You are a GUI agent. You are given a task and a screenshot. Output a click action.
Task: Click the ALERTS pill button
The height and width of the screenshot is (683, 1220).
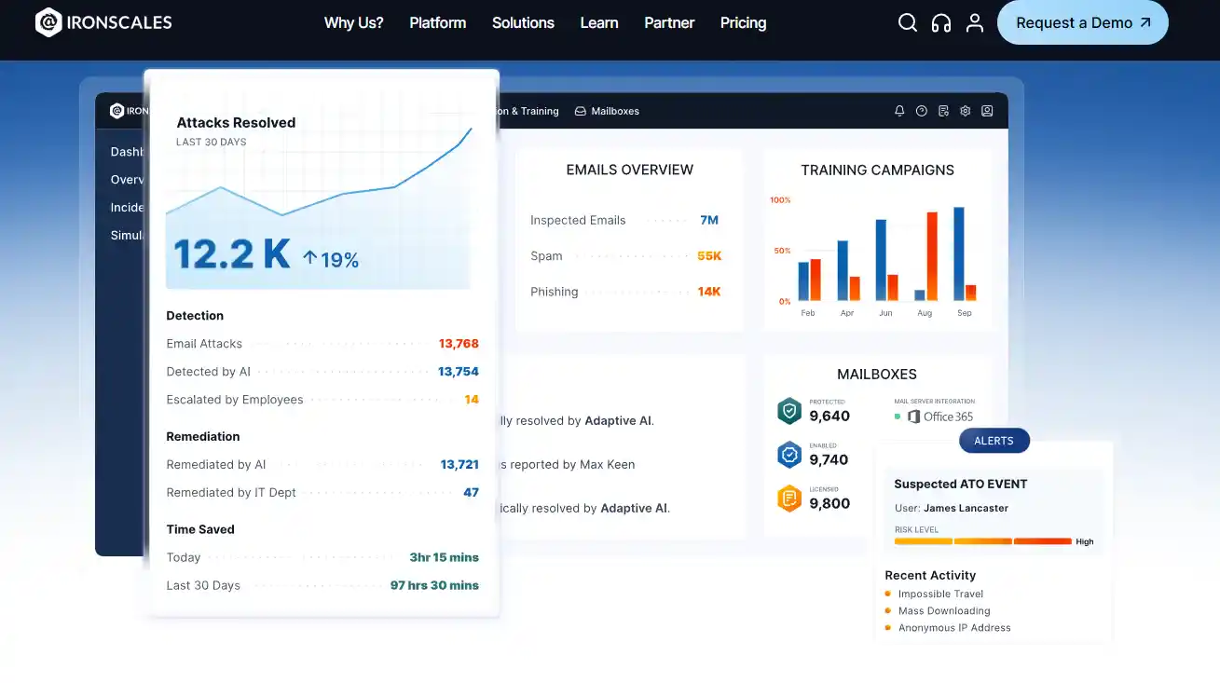(x=994, y=441)
